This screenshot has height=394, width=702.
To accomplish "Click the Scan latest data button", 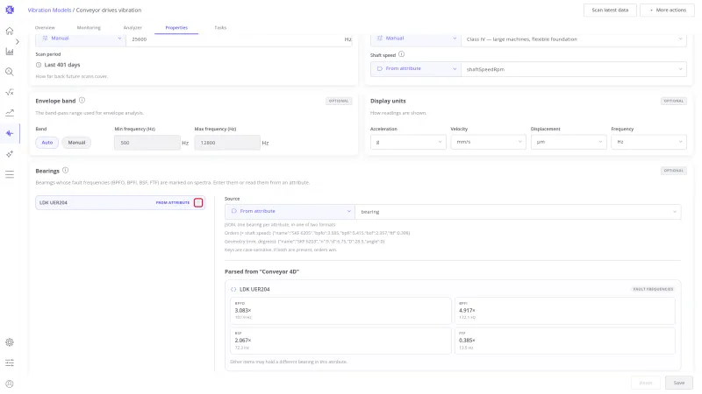I will (610, 10).
